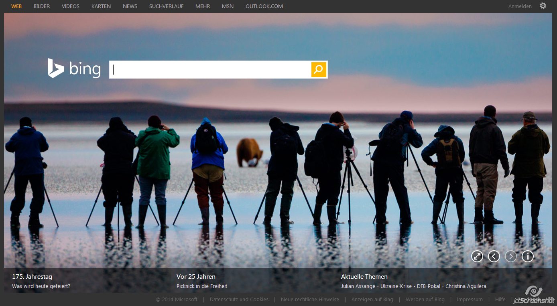Viewport: 557px width, 306px height.
Task: Open the NEWS tab
Action: click(130, 6)
